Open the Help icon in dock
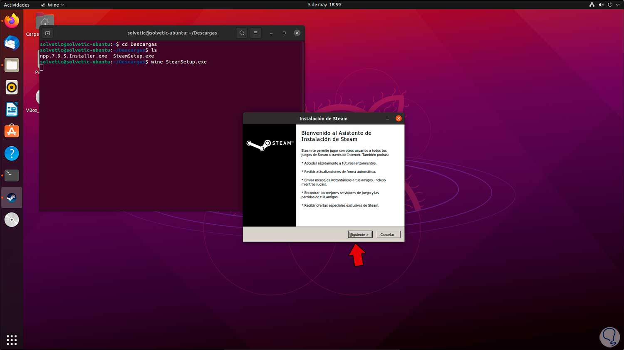Screen dimensions: 624x350 click(12, 153)
